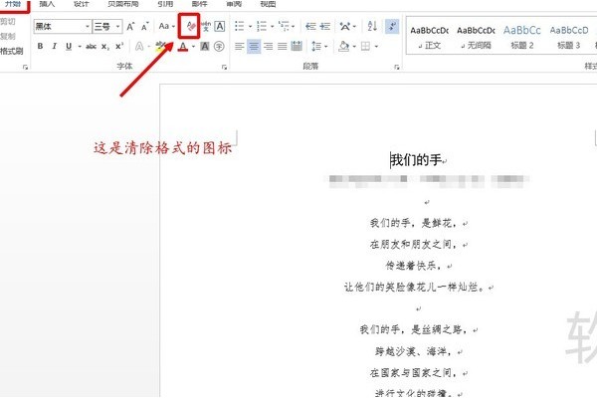Click the 格式刷 format painter button
597x398 pixels.
(11, 51)
